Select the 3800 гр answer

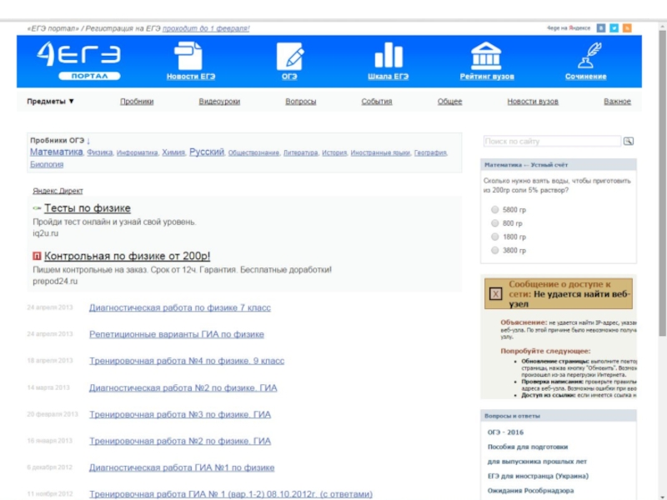[x=494, y=251]
